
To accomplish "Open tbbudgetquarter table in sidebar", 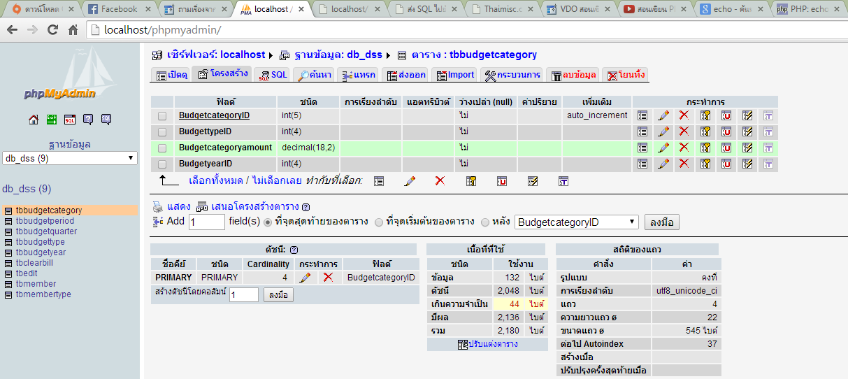I will [x=46, y=231].
